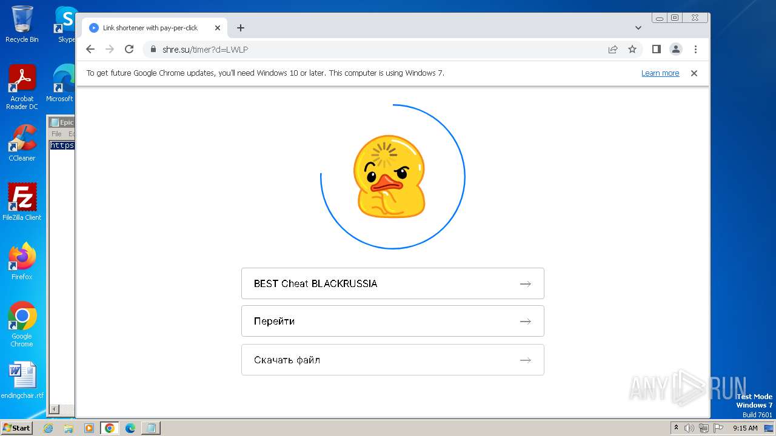Screen dimensions: 776x436
Task: Open Microsoft Edge from the taskbar
Action: pos(130,428)
